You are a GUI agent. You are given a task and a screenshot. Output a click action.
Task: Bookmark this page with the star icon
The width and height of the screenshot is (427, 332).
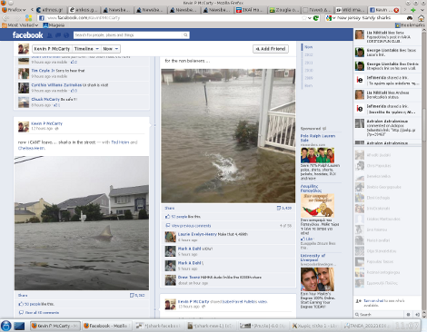tap(304, 18)
